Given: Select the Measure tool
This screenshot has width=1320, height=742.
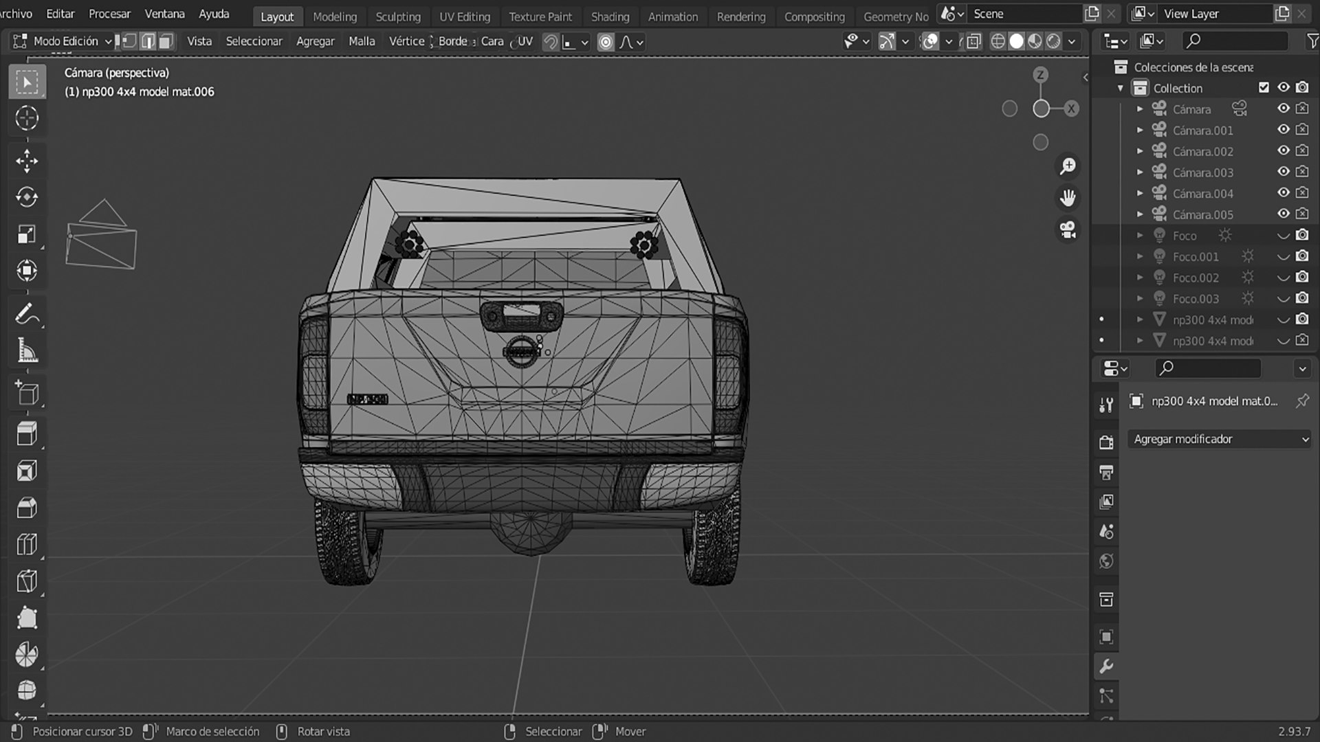Looking at the screenshot, I should coord(27,351).
